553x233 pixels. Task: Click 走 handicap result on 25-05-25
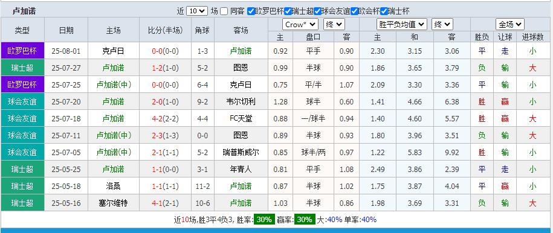click(x=505, y=169)
